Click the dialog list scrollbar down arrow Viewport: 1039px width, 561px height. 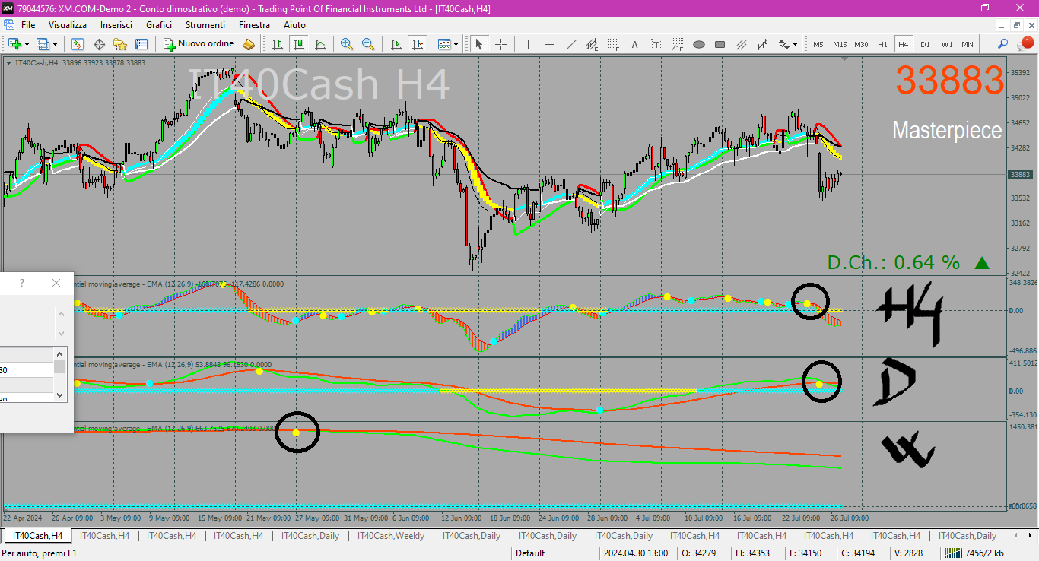tap(60, 395)
